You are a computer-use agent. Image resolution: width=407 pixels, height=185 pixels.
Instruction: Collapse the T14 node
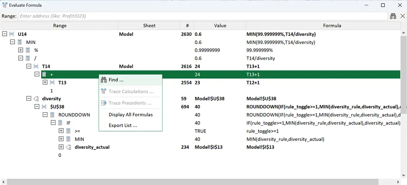click(x=29, y=66)
